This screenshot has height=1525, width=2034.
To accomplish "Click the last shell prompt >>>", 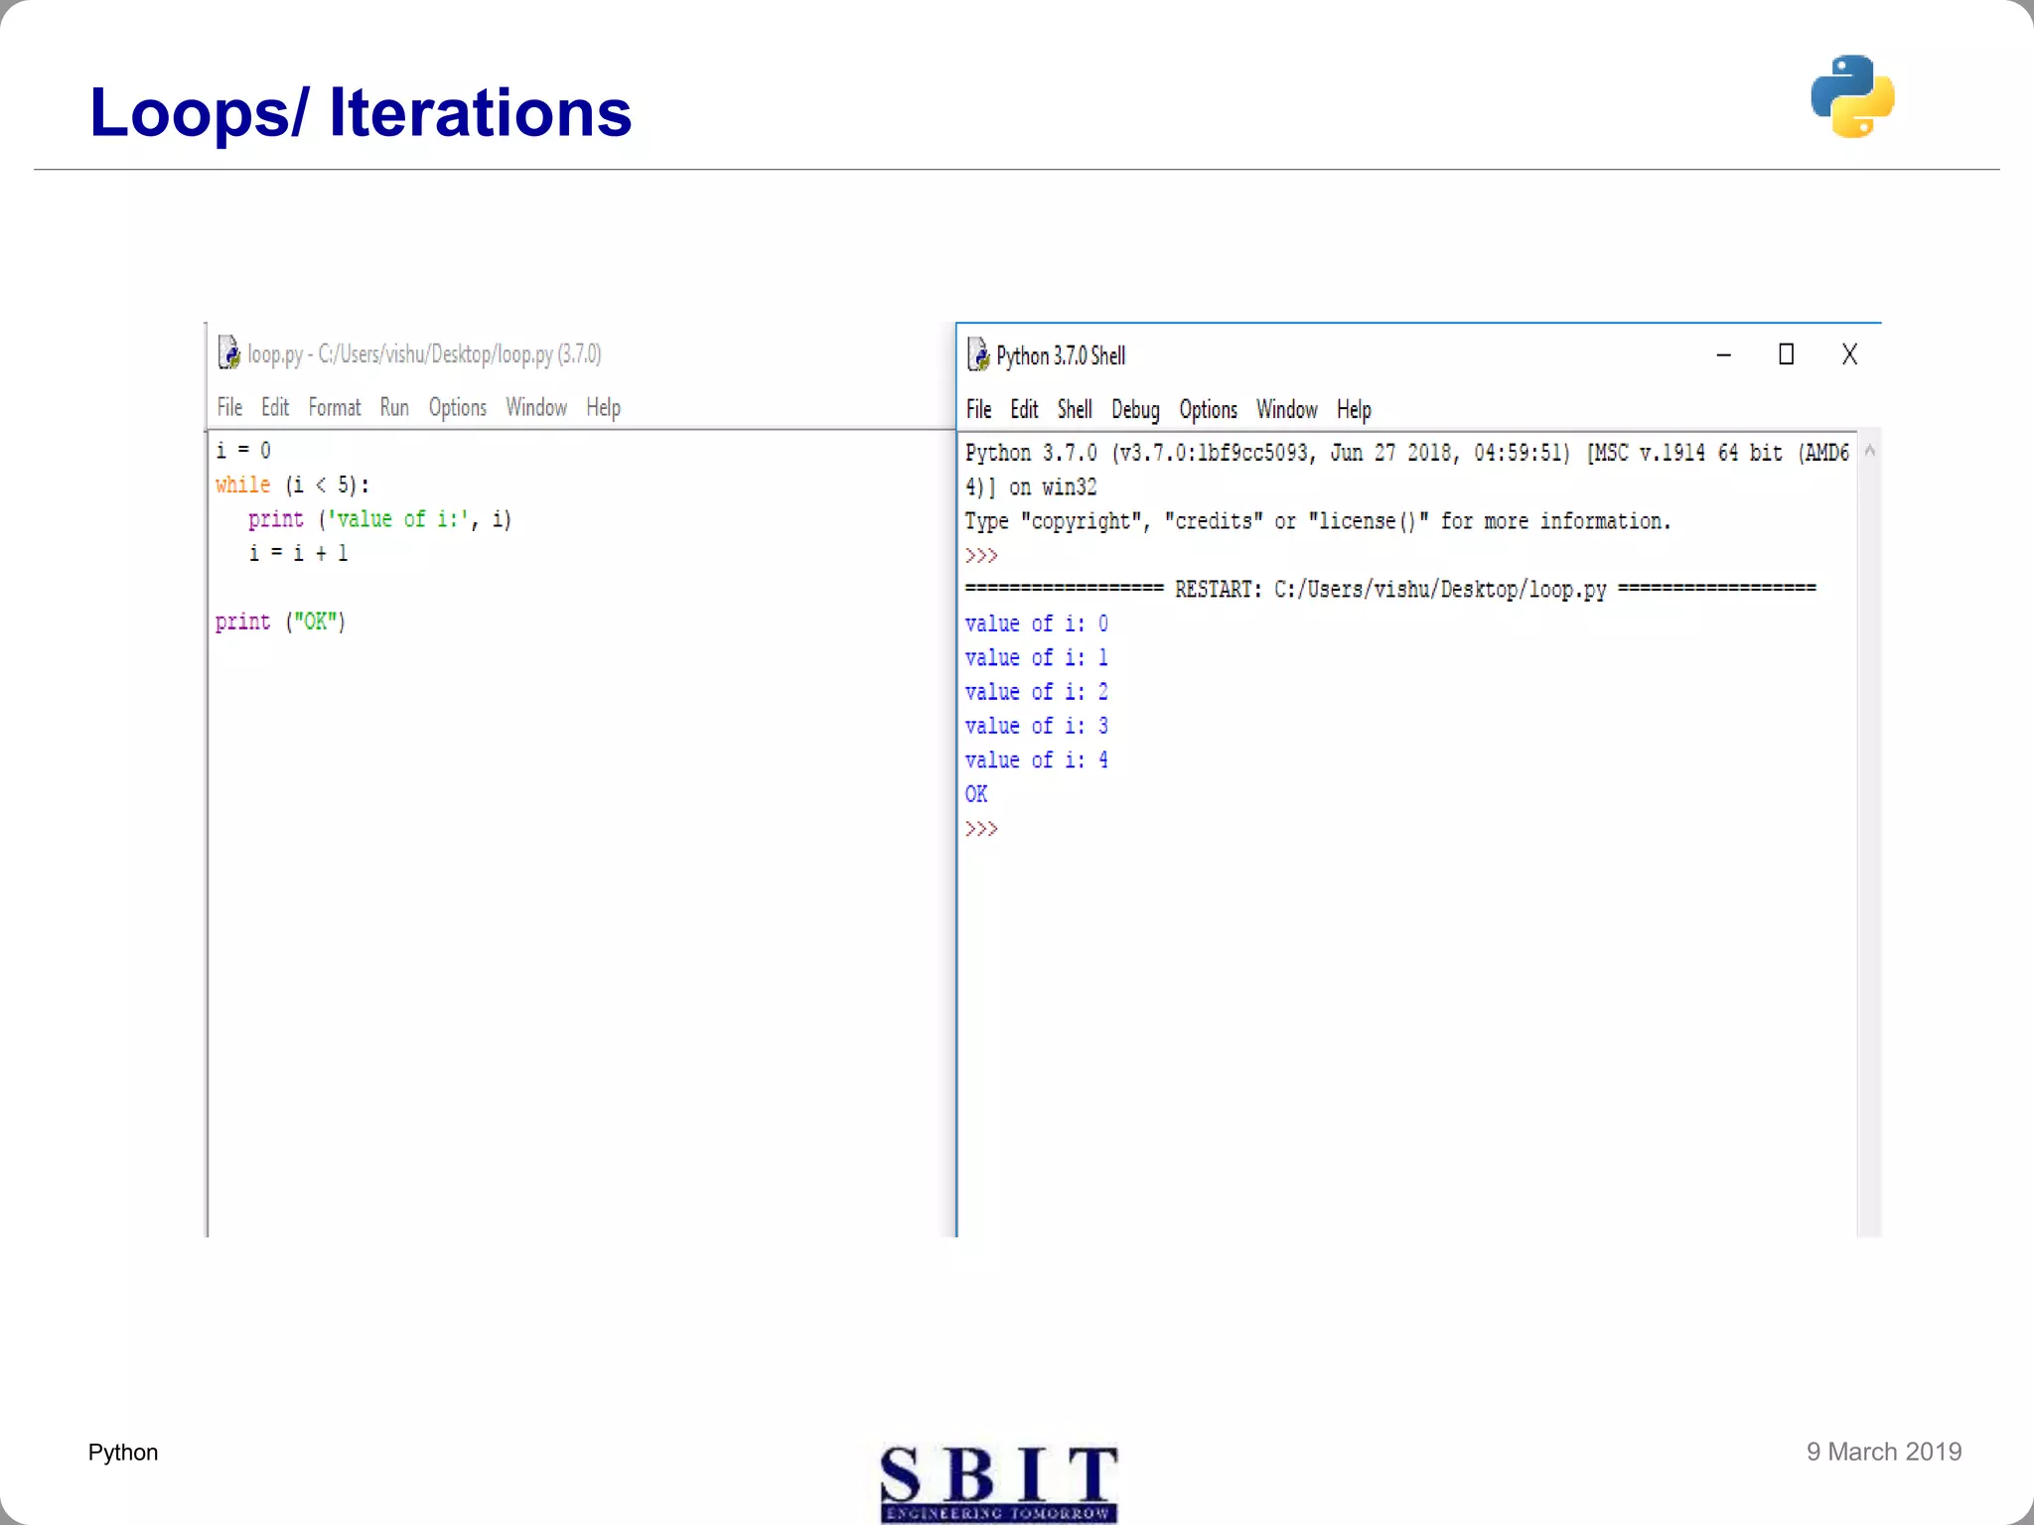I will click(981, 828).
